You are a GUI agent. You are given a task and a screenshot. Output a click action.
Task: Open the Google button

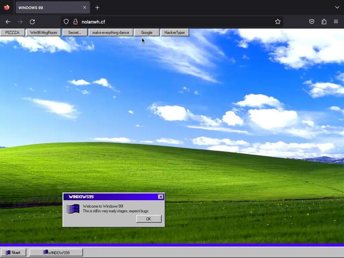pos(147,33)
